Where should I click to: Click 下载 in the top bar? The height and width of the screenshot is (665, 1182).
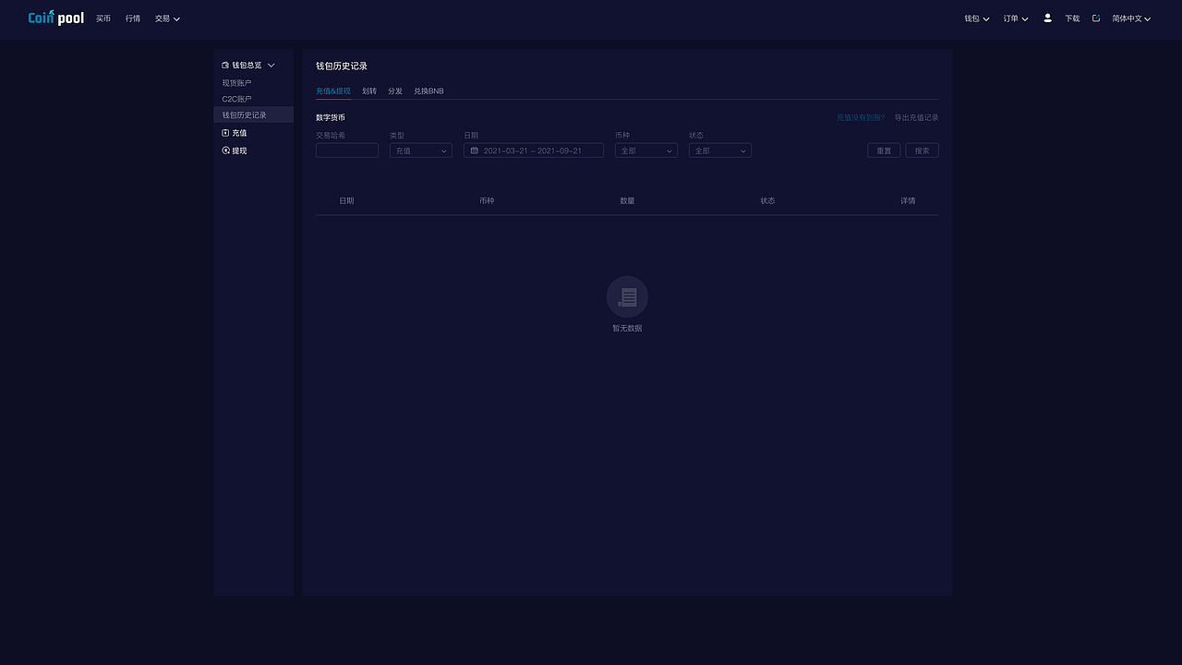tap(1072, 18)
